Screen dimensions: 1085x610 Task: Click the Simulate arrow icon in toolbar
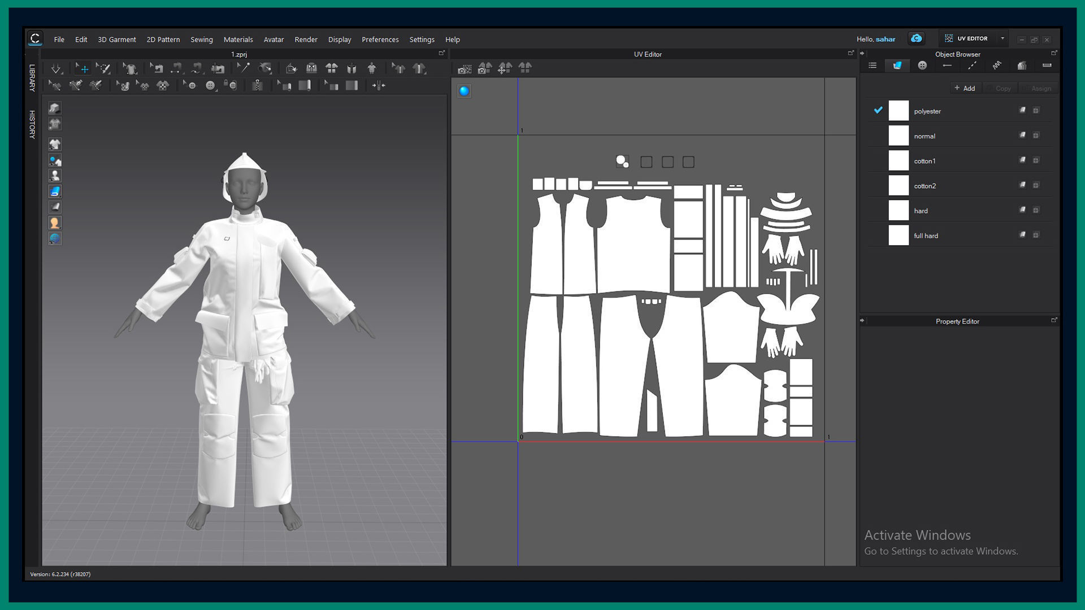point(55,69)
